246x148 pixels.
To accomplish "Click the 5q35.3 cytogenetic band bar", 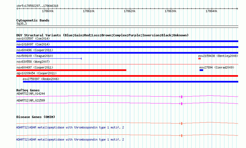I will coord(127,27).
